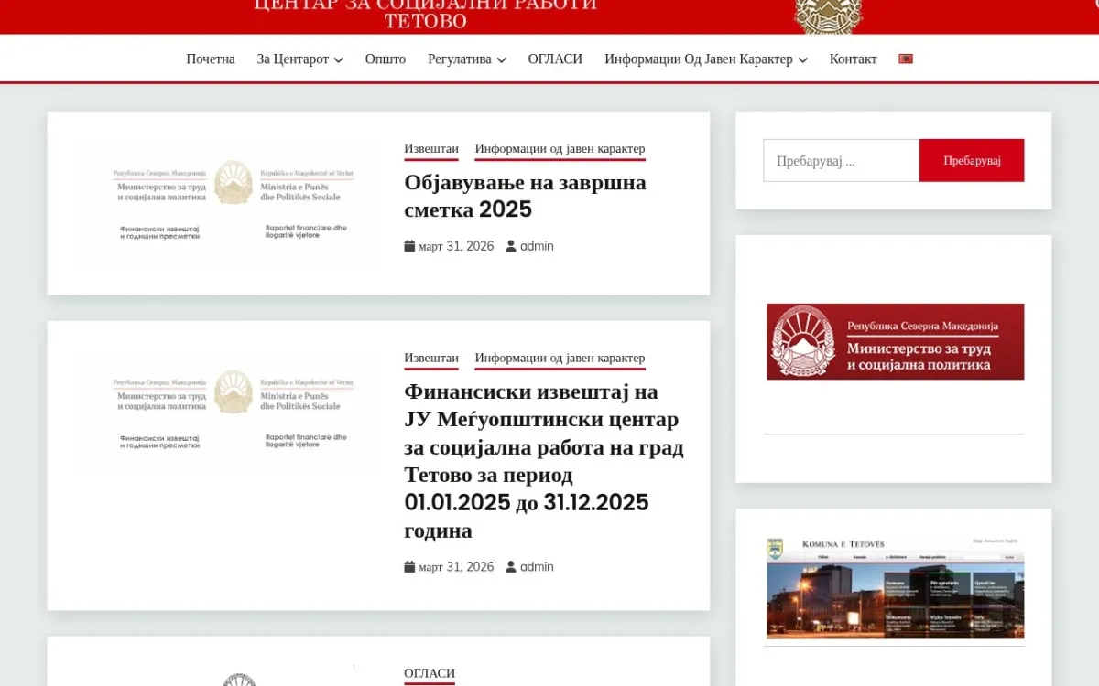Viewport: 1099px width, 686px height.
Task: Expand the Регулатива submenu chevron
Action: (x=501, y=59)
